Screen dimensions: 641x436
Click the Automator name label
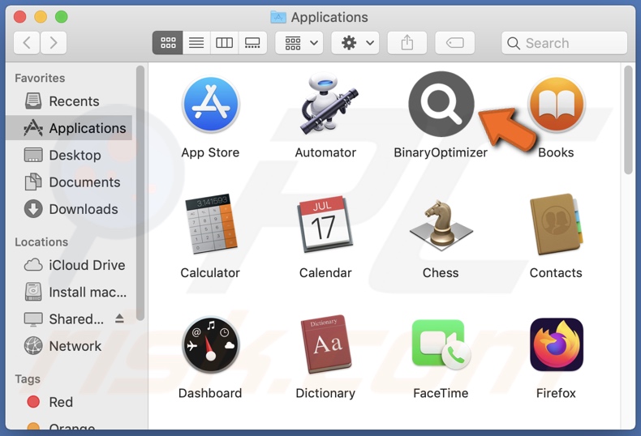click(x=325, y=152)
